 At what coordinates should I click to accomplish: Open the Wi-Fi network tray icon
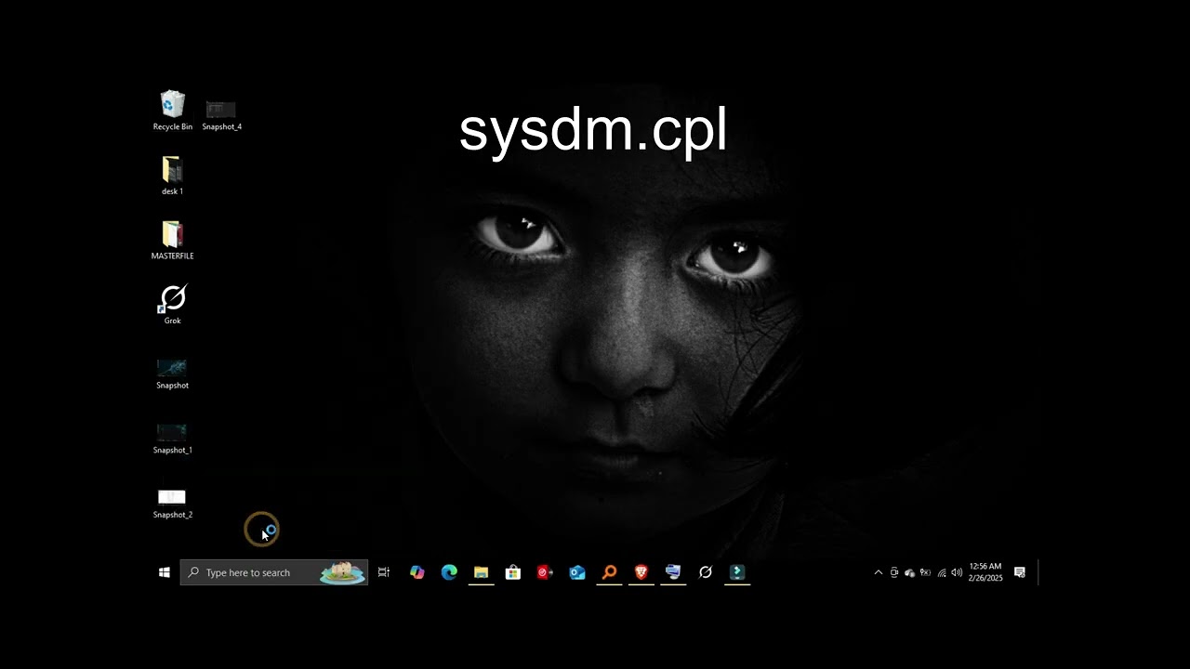(942, 572)
